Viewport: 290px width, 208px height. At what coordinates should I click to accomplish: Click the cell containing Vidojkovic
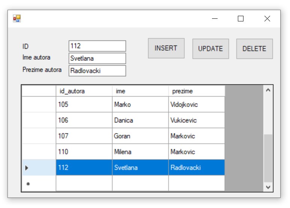[x=196, y=105]
